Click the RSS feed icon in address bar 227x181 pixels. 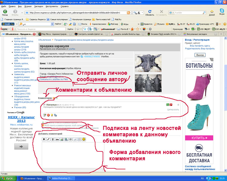click(x=128, y=13)
